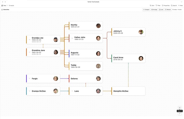Image resolution: width=184 pixels, height=119 pixels.
Task: Click Carol Anne's profile photo
Action: 141,58
